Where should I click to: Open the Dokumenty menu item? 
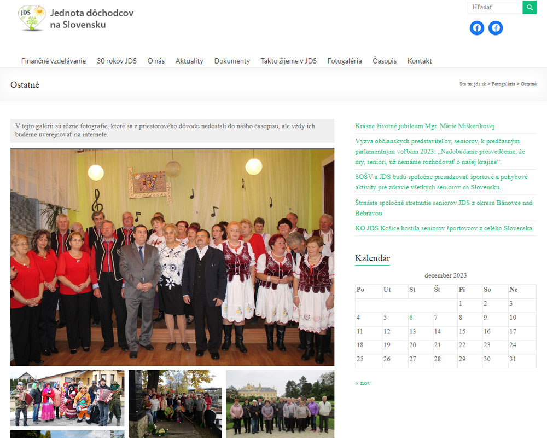pyautogui.click(x=232, y=61)
